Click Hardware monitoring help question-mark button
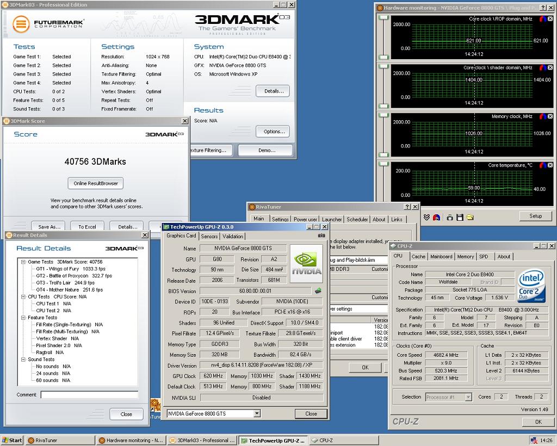 click(543, 8)
